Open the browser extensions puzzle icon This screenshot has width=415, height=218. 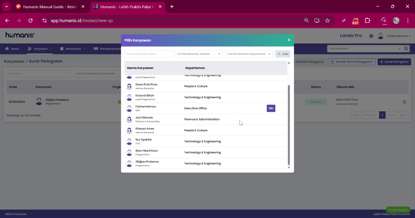[x=367, y=20]
